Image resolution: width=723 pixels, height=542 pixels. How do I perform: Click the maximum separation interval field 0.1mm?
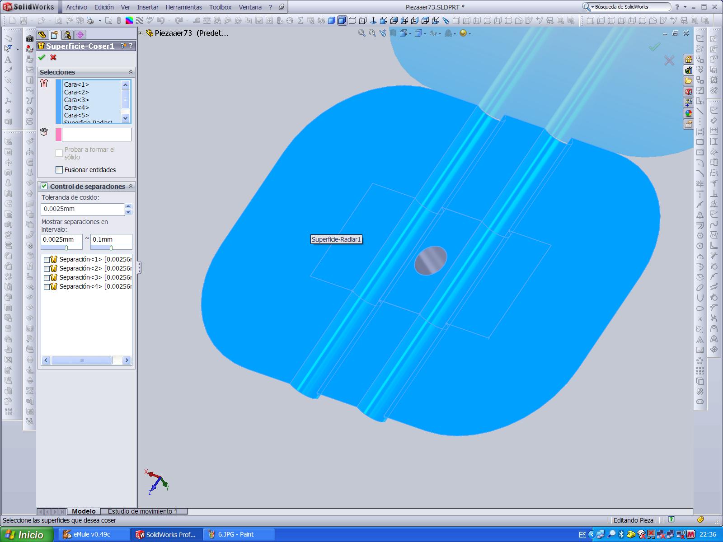(111, 239)
